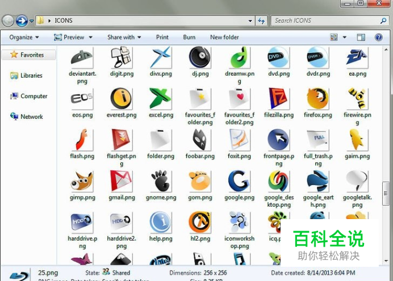Select the gaim.png file
The width and height of the screenshot is (393, 281).
[x=357, y=145]
